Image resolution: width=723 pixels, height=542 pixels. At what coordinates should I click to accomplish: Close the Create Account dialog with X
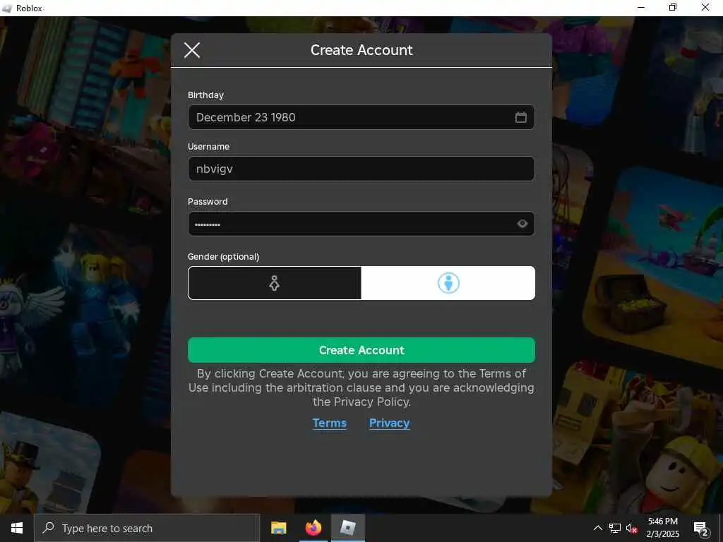(x=192, y=50)
